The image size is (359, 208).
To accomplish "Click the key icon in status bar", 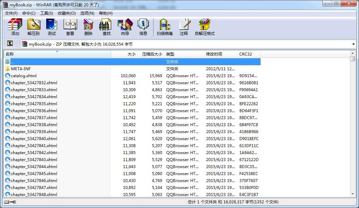I will (x=13, y=202).
